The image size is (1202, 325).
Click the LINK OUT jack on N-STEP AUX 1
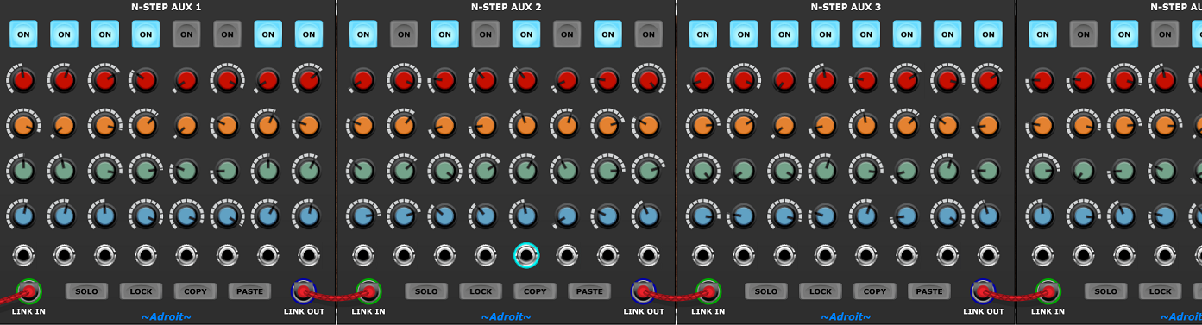click(304, 291)
